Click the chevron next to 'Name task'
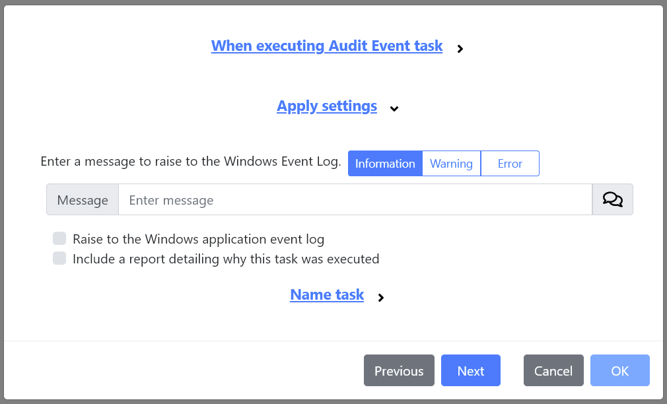This screenshot has width=667, height=404. click(380, 298)
